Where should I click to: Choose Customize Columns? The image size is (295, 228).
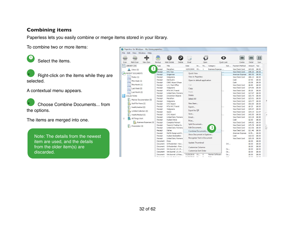click(x=197, y=147)
